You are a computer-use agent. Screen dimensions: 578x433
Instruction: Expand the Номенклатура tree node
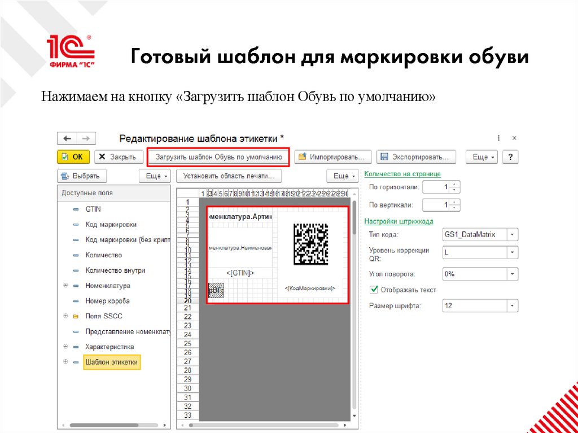click(x=65, y=286)
